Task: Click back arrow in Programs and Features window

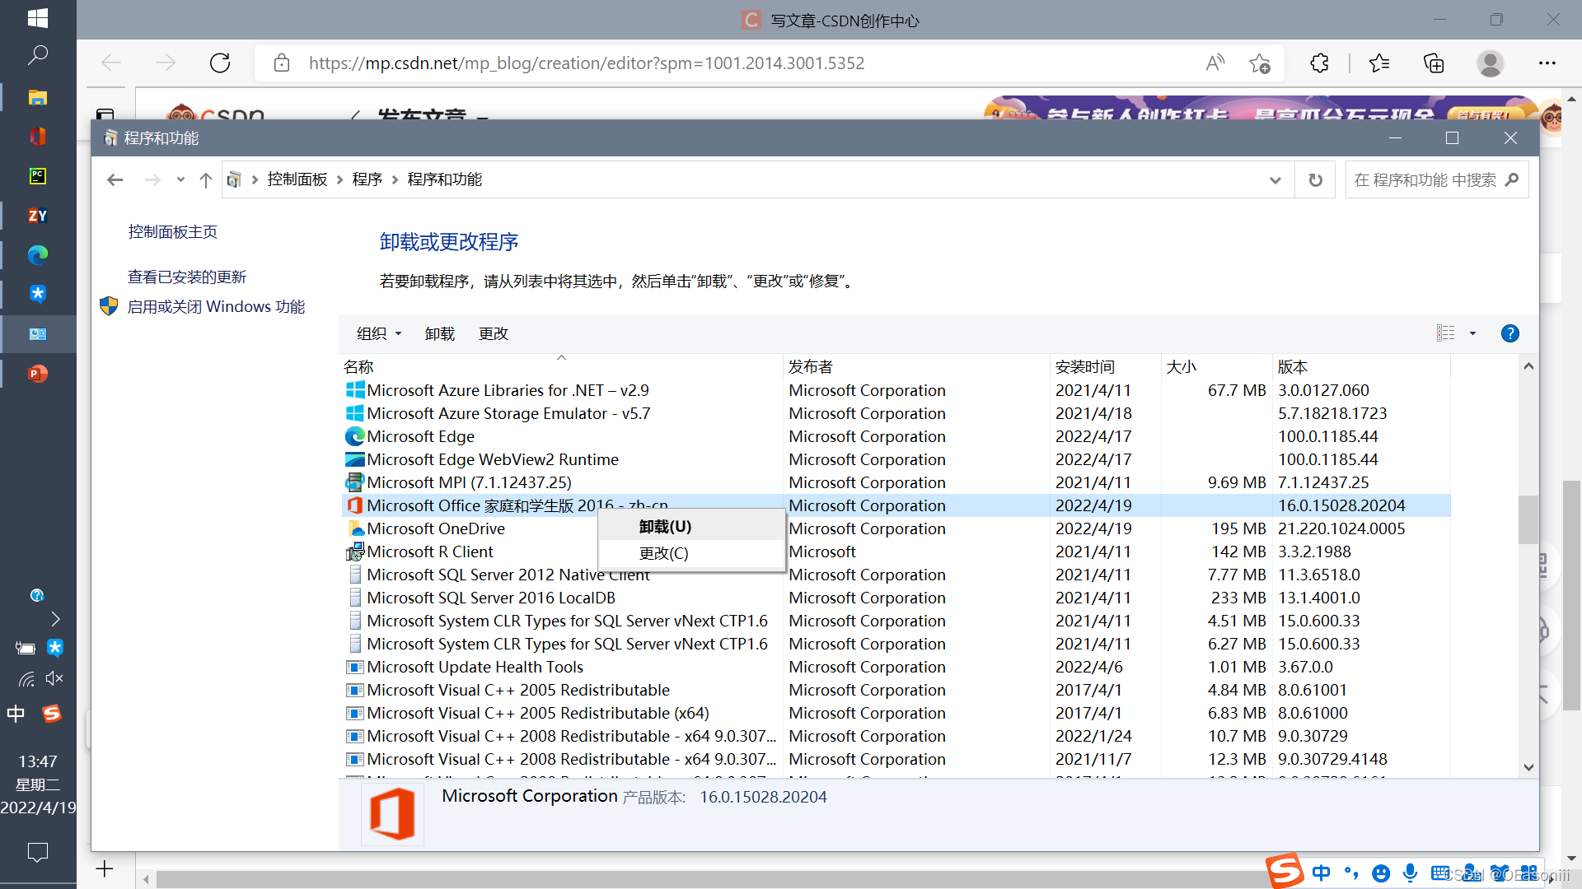Action: (115, 180)
